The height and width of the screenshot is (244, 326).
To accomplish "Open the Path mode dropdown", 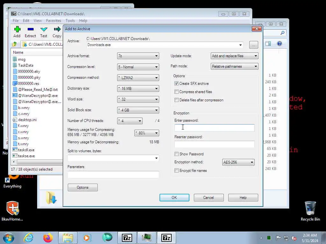I will coord(235,66).
